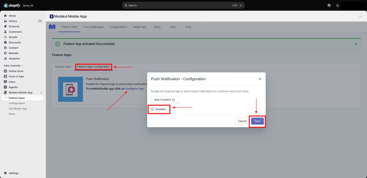Select the Feature Apps sub-tab
Screen dimensions: 367x178
63,67
